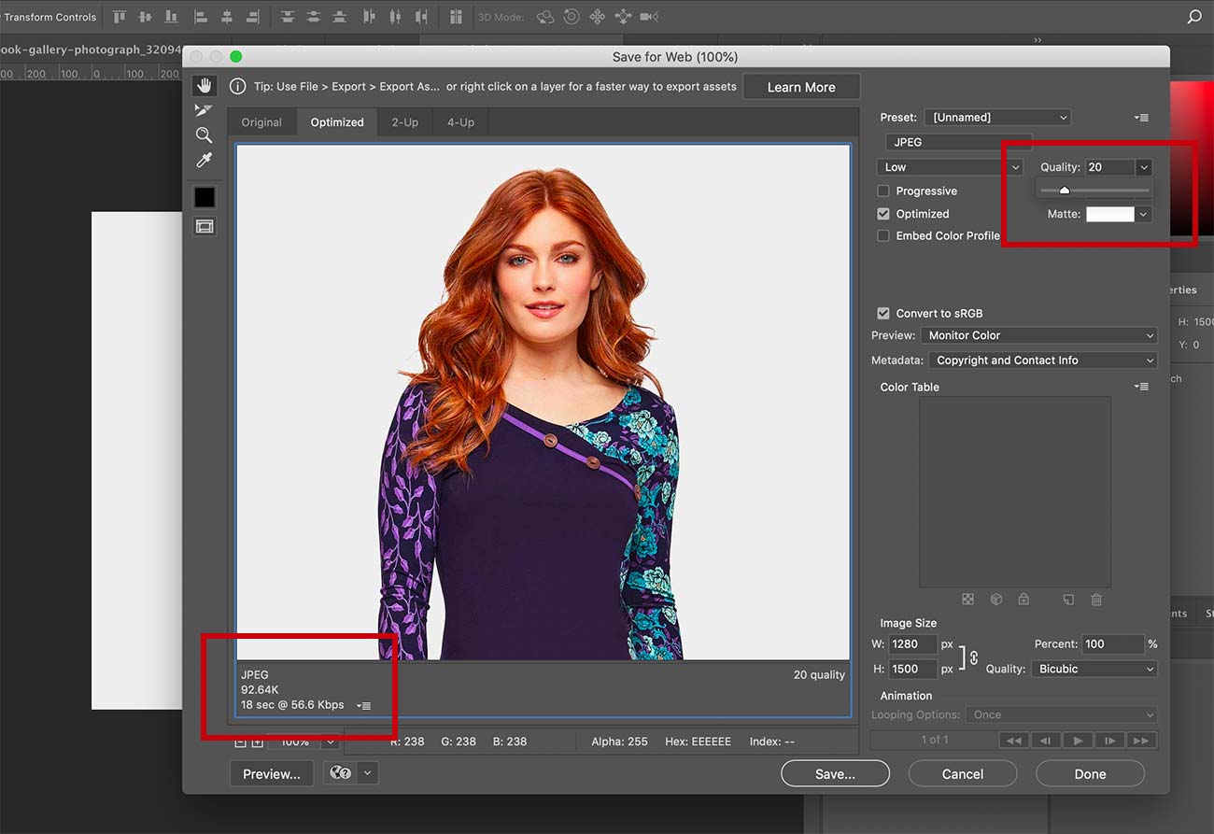The image size is (1214, 834).
Task: Click 3D Orbit mode icon
Action: [x=545, y=17]
